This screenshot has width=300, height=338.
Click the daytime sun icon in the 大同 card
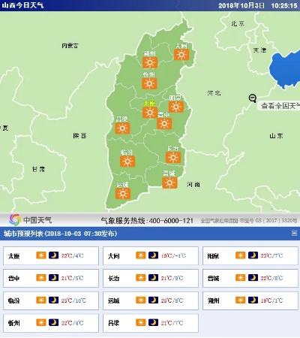point(141,255)
